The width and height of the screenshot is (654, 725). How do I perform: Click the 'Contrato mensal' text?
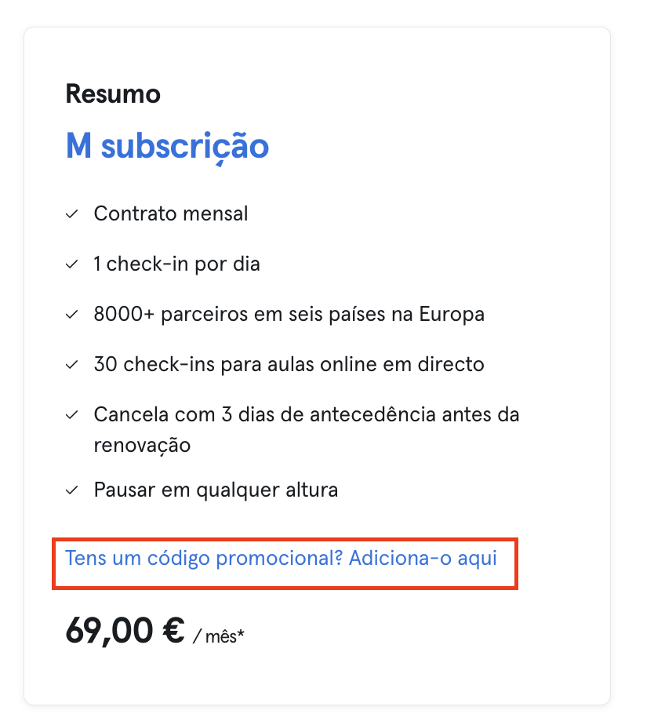point(170,213)
